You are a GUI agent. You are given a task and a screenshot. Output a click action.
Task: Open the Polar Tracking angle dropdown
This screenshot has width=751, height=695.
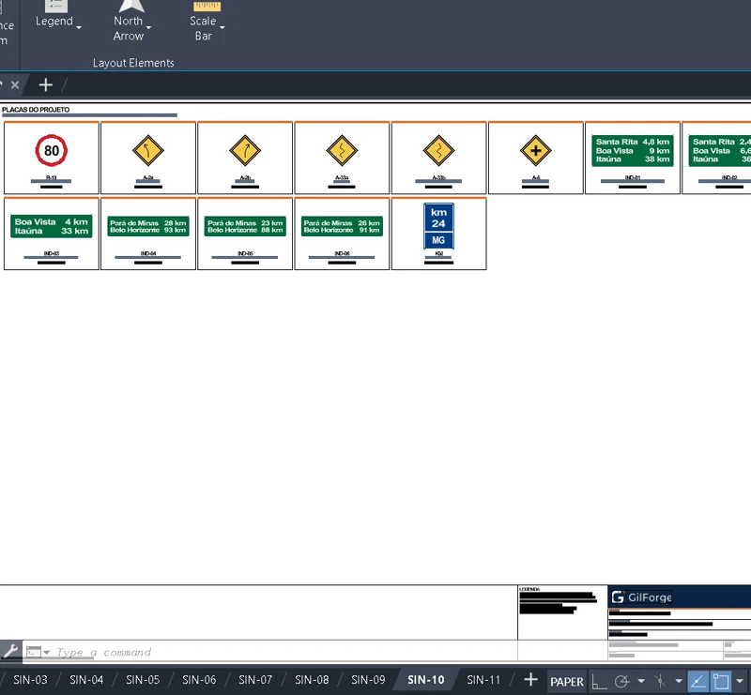(641, 681)
